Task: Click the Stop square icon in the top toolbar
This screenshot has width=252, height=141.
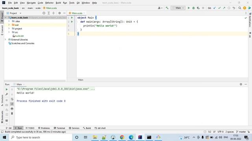Action: click(203, 8)
